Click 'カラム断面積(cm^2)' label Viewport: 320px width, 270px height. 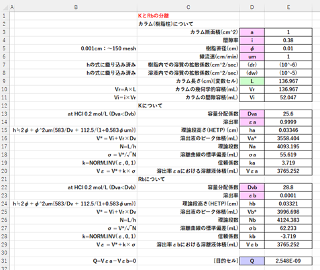click(214, 32)
